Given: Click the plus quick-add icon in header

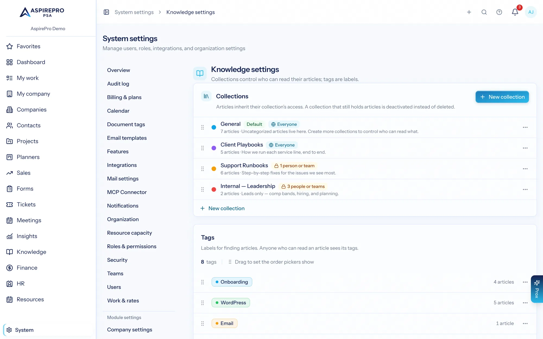Looking at the screenshot, I should click(x=469, y=12).
